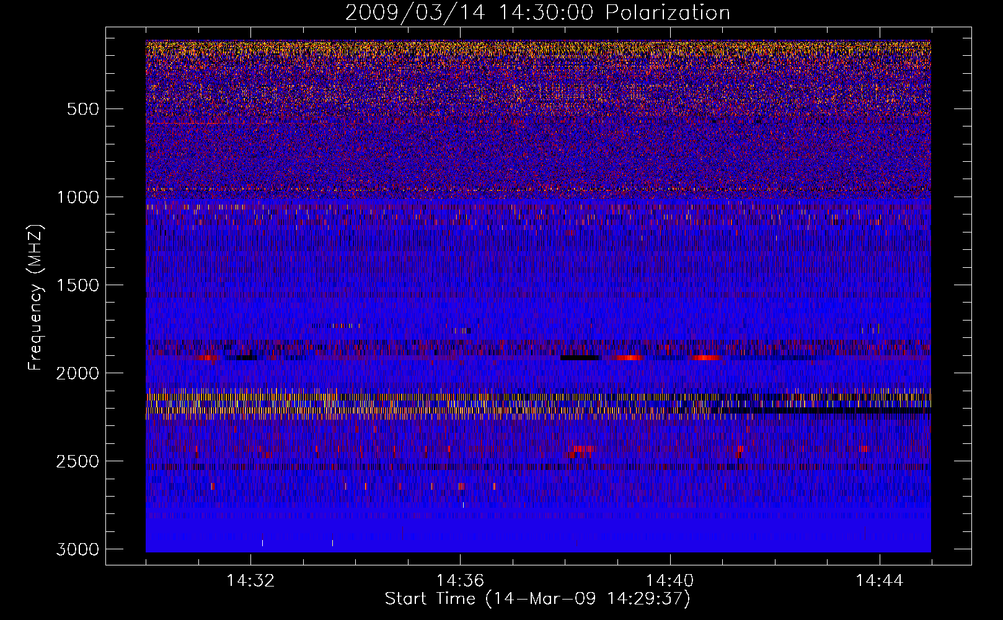Image resolution: width=1003 pixels, height=620 pixels.
Task: Click the 'Start Time (14-Mar-09 14:29:37)' label
Action: tap(537, 599)
